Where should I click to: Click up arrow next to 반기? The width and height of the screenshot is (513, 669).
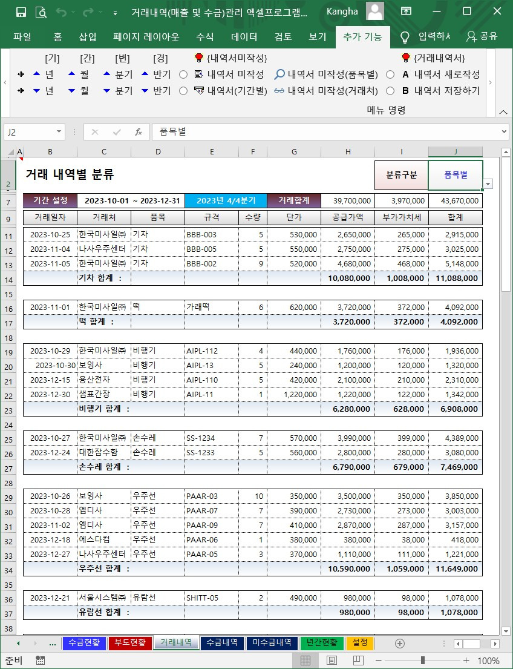(x=145, y=74)
